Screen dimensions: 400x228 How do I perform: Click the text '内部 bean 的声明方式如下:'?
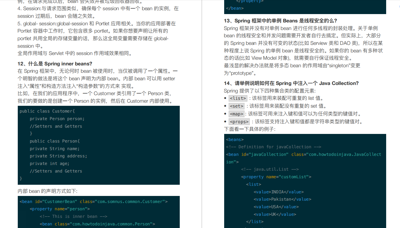click(x=48, y=191)
